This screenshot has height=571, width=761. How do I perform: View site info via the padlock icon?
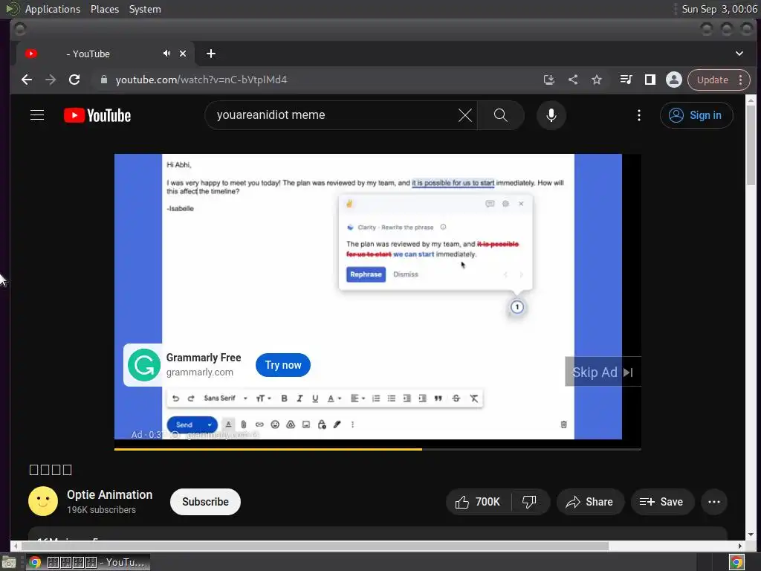pos(103,80)
